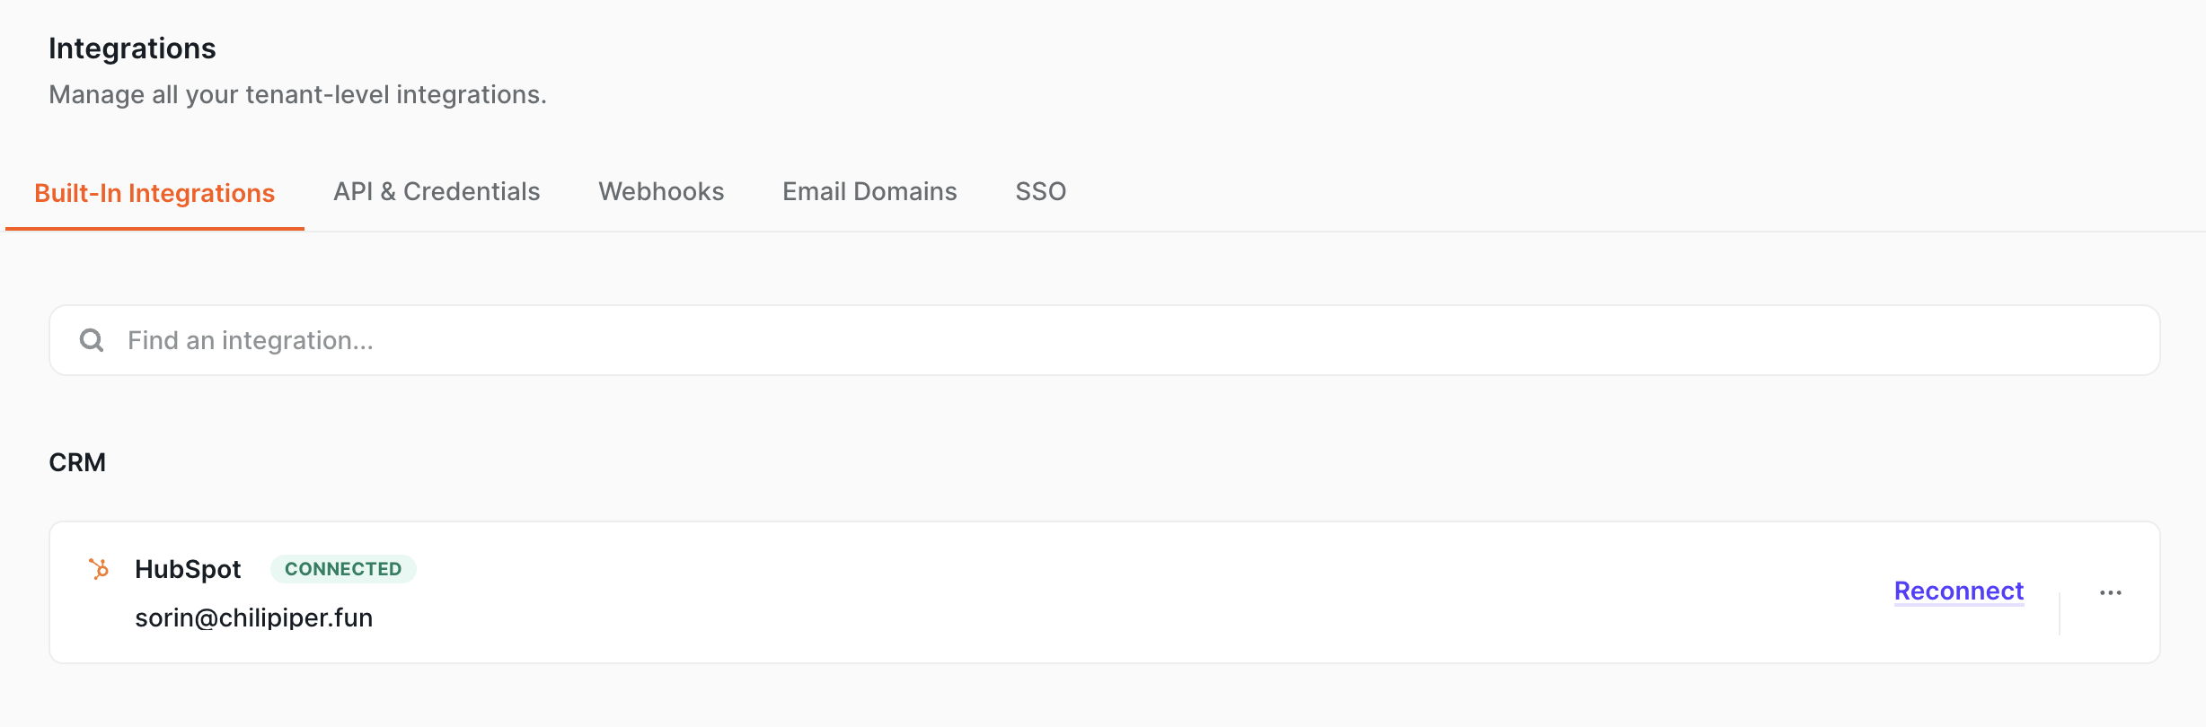Click the green CONNECTED status badge
Image resolution: width=2206 pixels, height=727 pixels.
[343, 569]
